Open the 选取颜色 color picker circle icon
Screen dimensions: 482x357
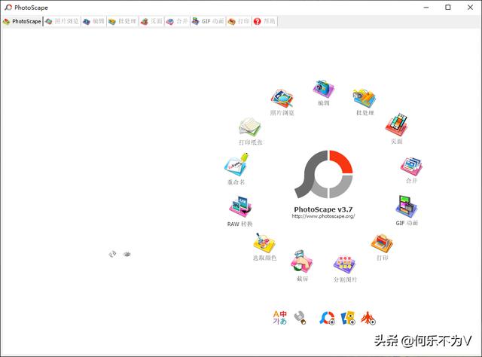[x=264, y=242]
